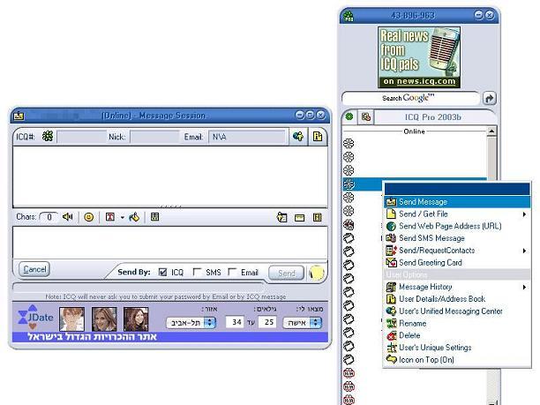Click the Cancel button in Message Session
This screenshot has height=405, width=540.
(x=34, y=269)
